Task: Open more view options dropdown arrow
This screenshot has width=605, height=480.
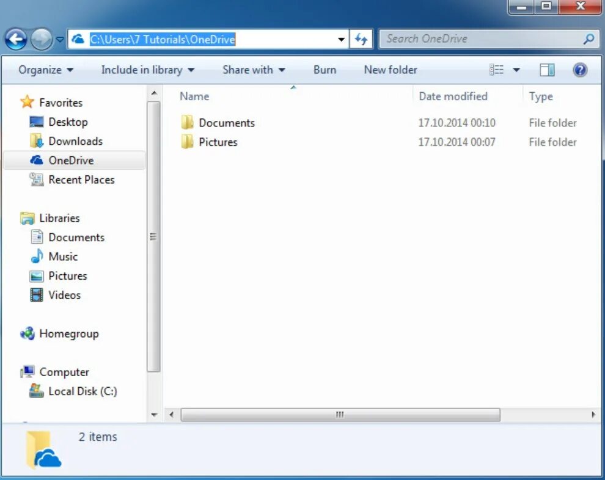Action: pyautogui.click(x=516, y=70)
